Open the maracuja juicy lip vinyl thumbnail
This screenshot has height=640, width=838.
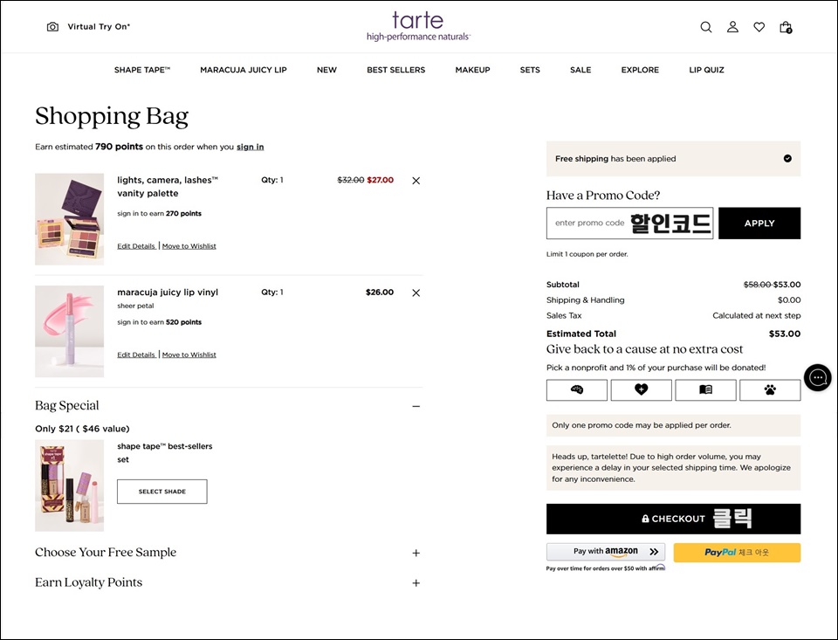click(70, 332)
